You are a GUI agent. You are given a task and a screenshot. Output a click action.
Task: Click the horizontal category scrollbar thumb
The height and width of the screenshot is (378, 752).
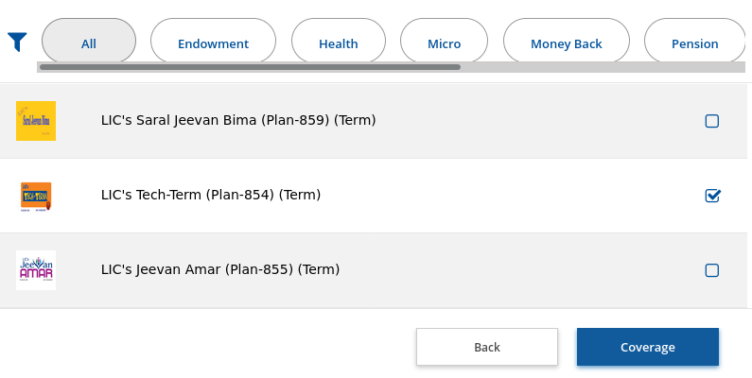pyautogui.click(x=250, y=67)
